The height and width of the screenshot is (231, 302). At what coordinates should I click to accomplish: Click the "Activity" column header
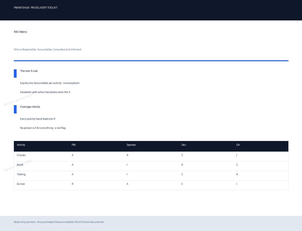[21, 145]
